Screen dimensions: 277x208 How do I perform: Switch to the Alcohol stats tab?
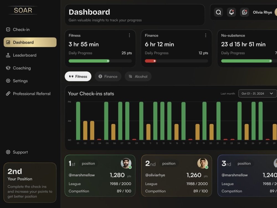coord(138,77)
